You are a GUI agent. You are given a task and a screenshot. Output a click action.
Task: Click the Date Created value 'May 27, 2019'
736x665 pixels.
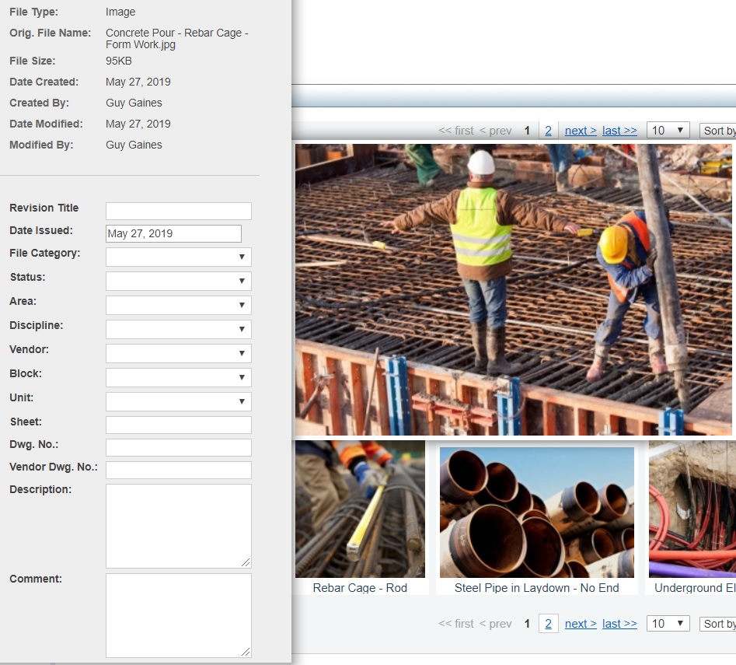[138, 82]
